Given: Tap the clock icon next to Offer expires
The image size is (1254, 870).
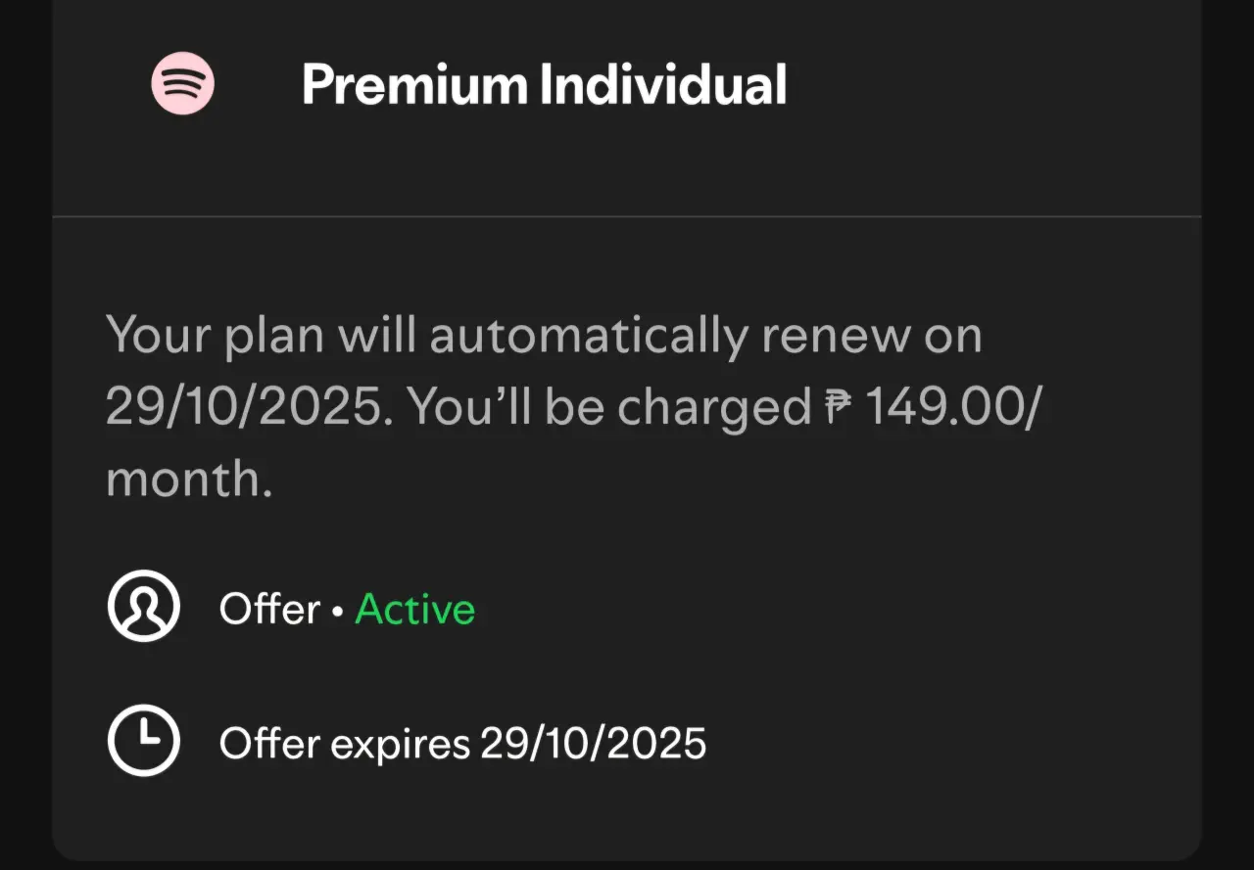Looking at the screenshot, I should (143, 741).
